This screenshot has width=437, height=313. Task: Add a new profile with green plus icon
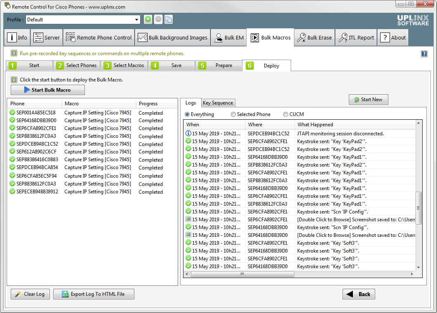(x=148, y=19)
